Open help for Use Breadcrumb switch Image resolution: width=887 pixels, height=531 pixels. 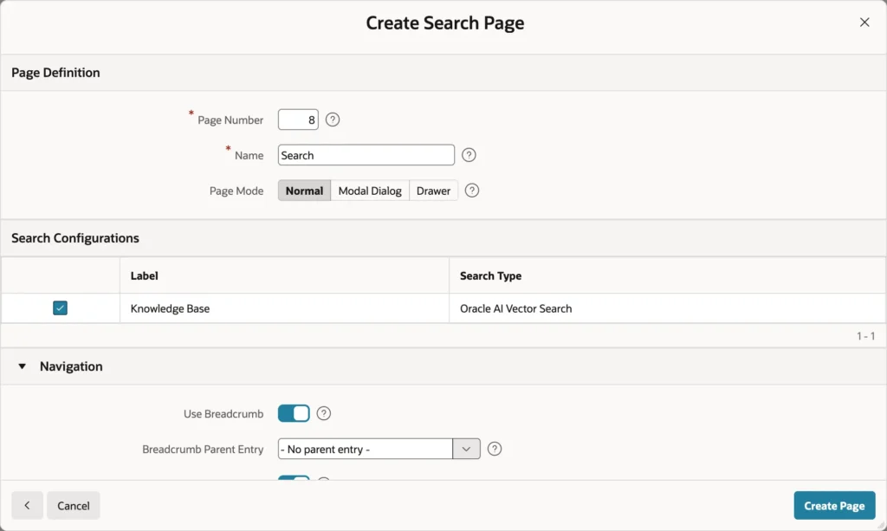pyautogui.click(x=324, y=413)
